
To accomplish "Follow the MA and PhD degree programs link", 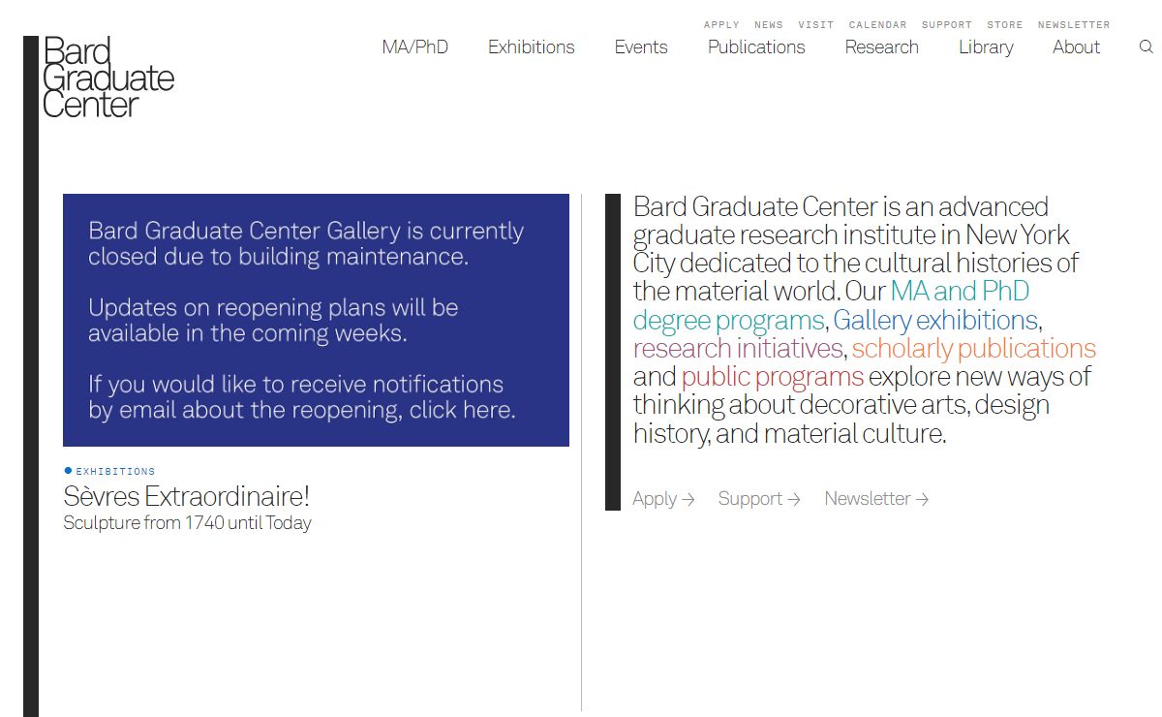I will tap(831, 305).
